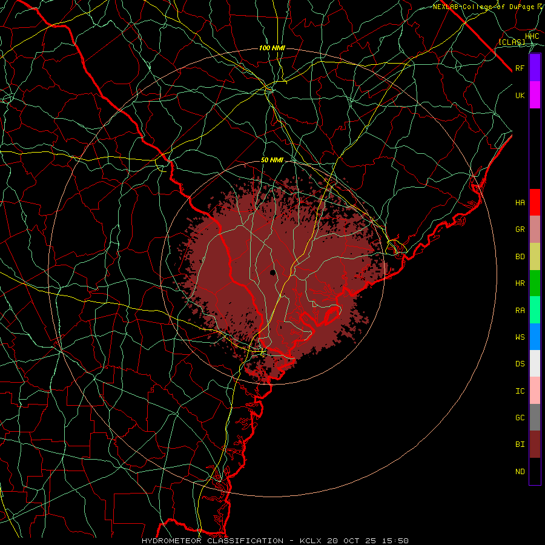Click the WS blue legend swatch
545x545 pixels.
[535, 337]
